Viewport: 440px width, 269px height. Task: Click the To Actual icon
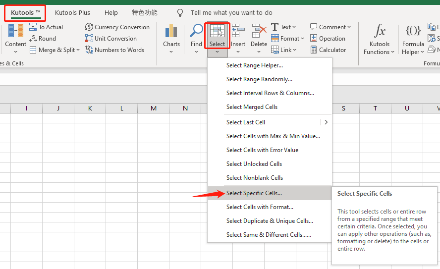click(33, 27)
